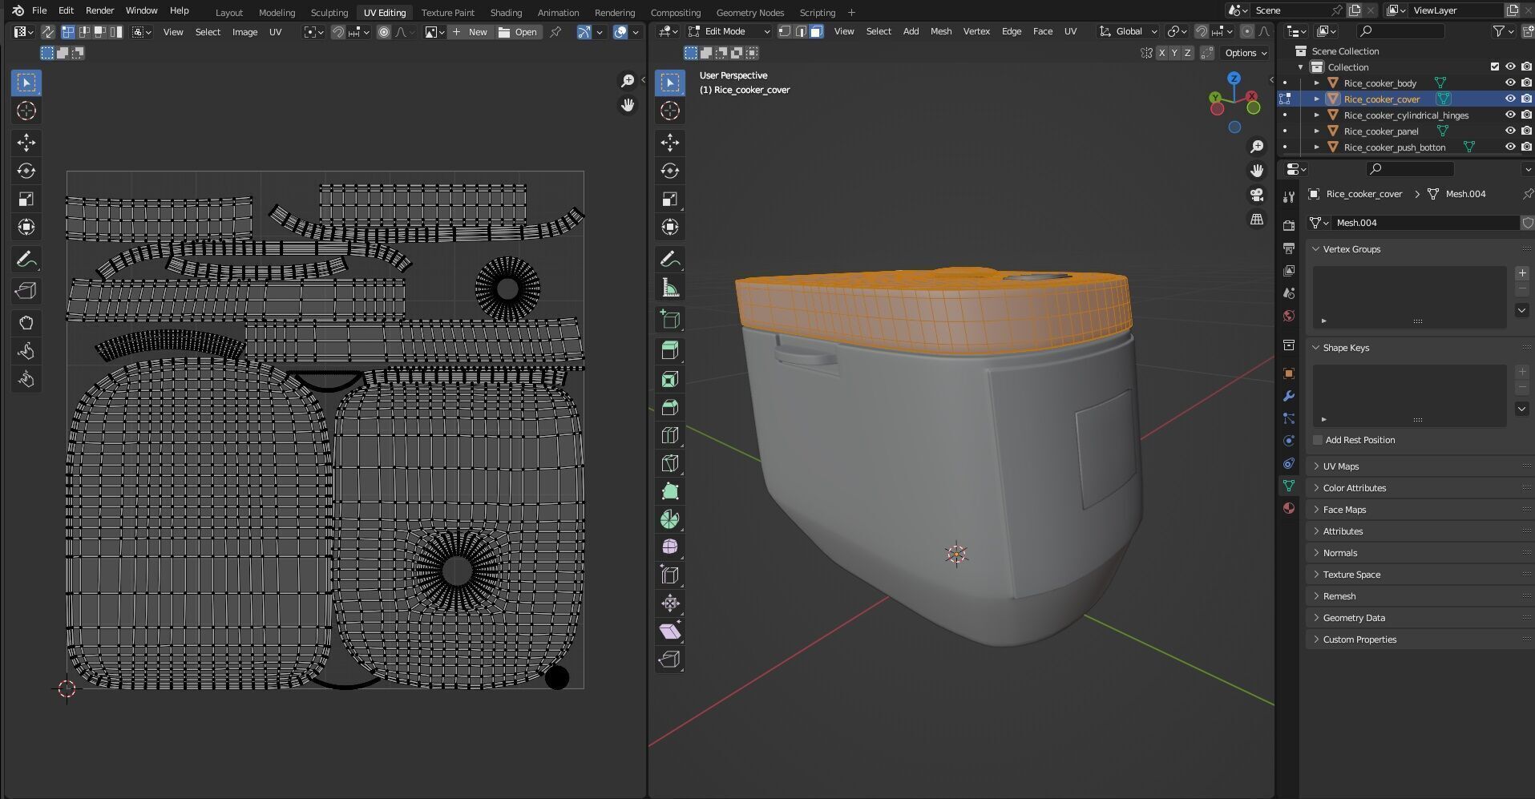Open the File menu
1535x799 pixels.
coord(39,10)
